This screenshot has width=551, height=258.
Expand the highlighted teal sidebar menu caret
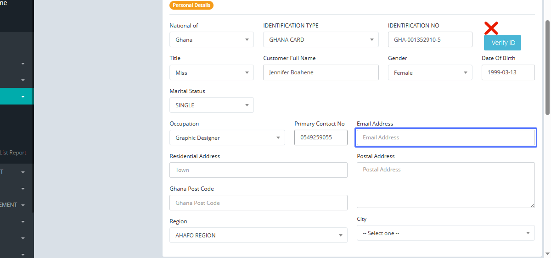23,97
